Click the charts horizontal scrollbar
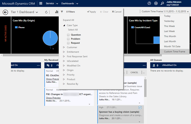 coord(82,55)
